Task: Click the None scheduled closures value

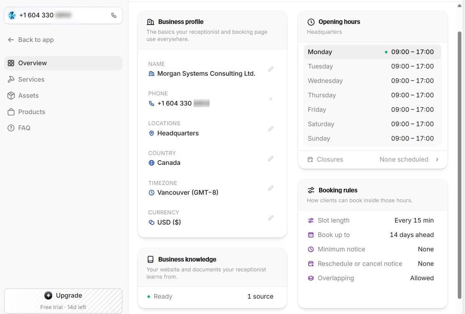Action: coord(404,160)
